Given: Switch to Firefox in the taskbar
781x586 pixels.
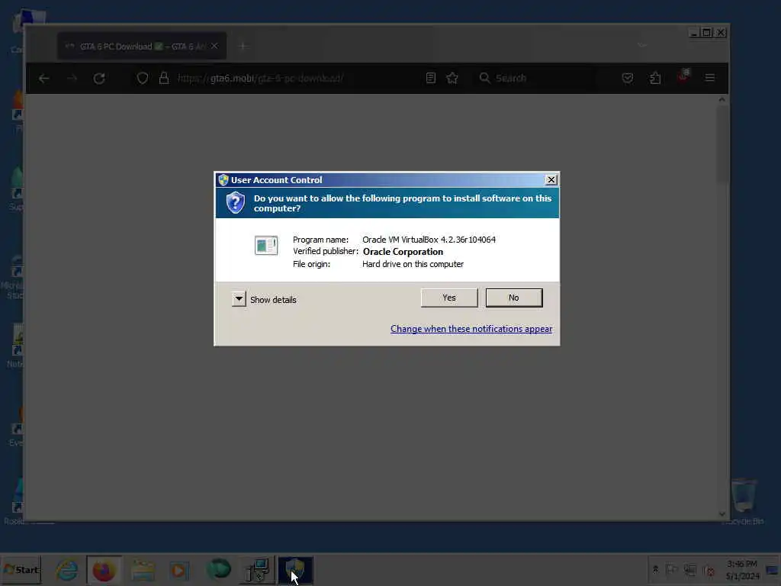Looking at the screenshot, I should pos(104,570).
